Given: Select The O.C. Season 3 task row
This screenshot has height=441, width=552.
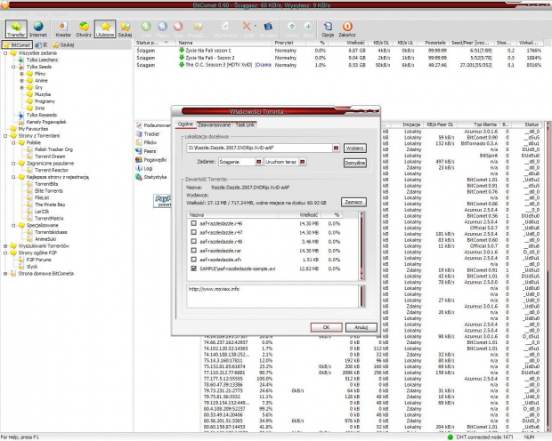Looking at the screenshot, I should pos(338,65).
